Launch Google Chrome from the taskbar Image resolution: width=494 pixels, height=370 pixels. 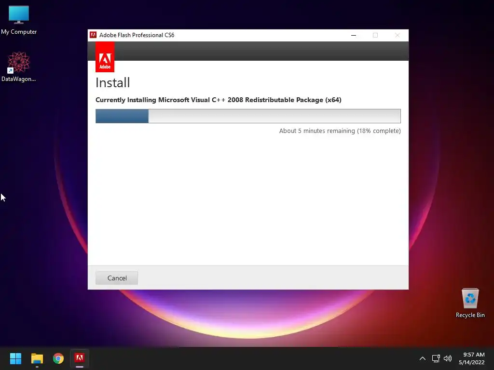click(x=58, y=358)
